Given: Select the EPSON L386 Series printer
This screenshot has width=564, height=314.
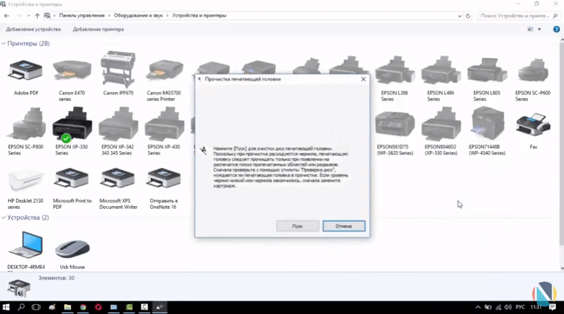Looking at the screenshot, I should [395, 70].
